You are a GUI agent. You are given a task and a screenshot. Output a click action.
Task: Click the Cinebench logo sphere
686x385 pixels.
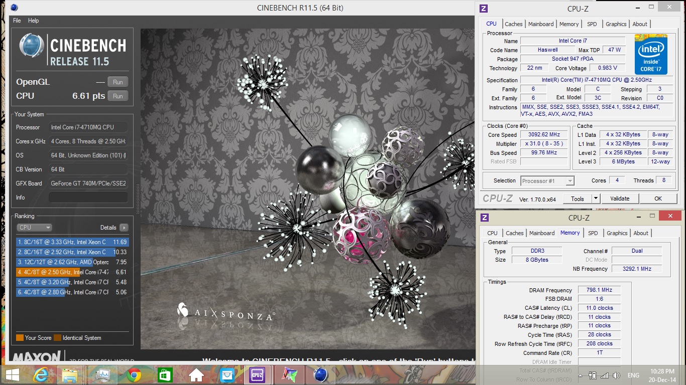[x=31, y=46]
